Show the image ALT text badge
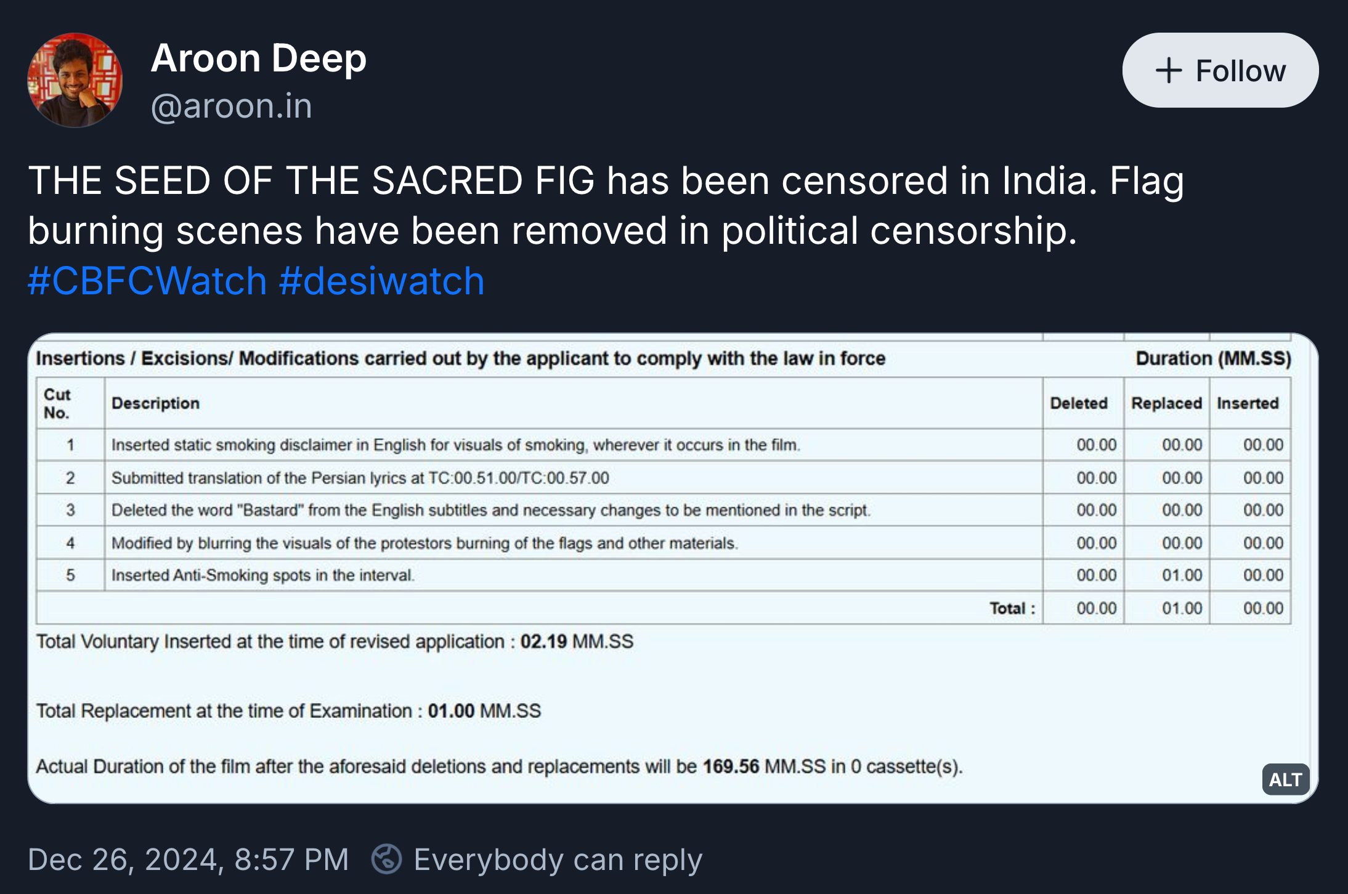 click(1285, 779)
